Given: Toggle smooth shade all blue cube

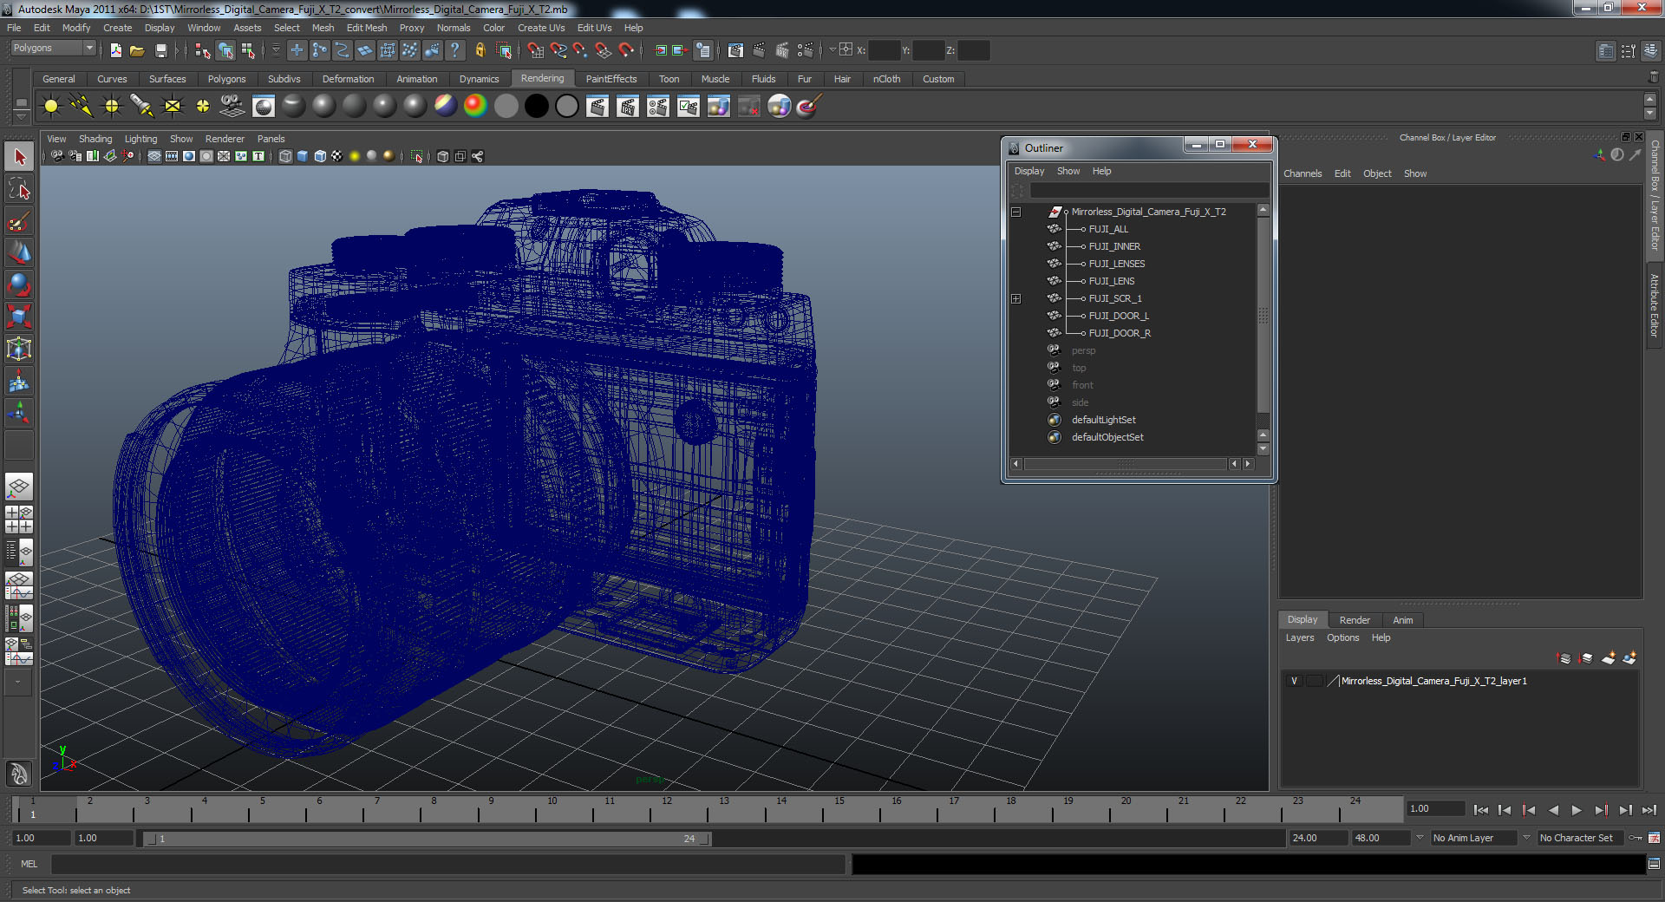Looking at the screenshot, I should 303,156.
